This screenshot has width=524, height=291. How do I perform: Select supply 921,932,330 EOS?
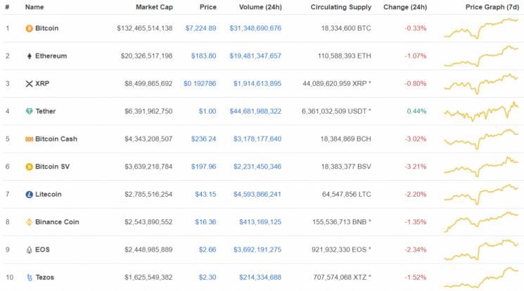[x=341, y=250]
